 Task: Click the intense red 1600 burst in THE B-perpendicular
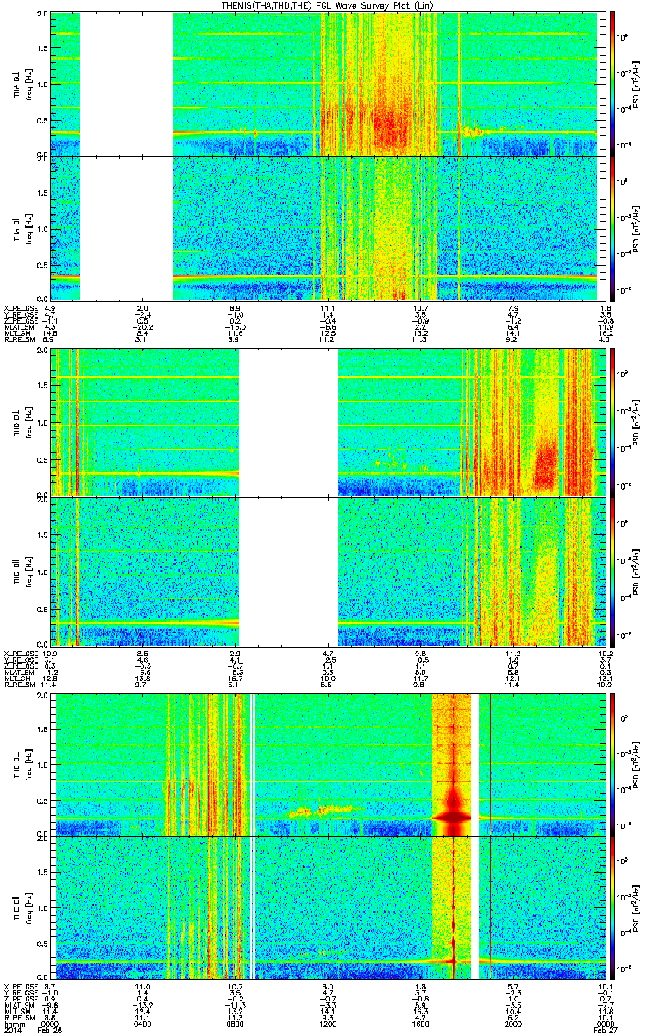point(452,763)
